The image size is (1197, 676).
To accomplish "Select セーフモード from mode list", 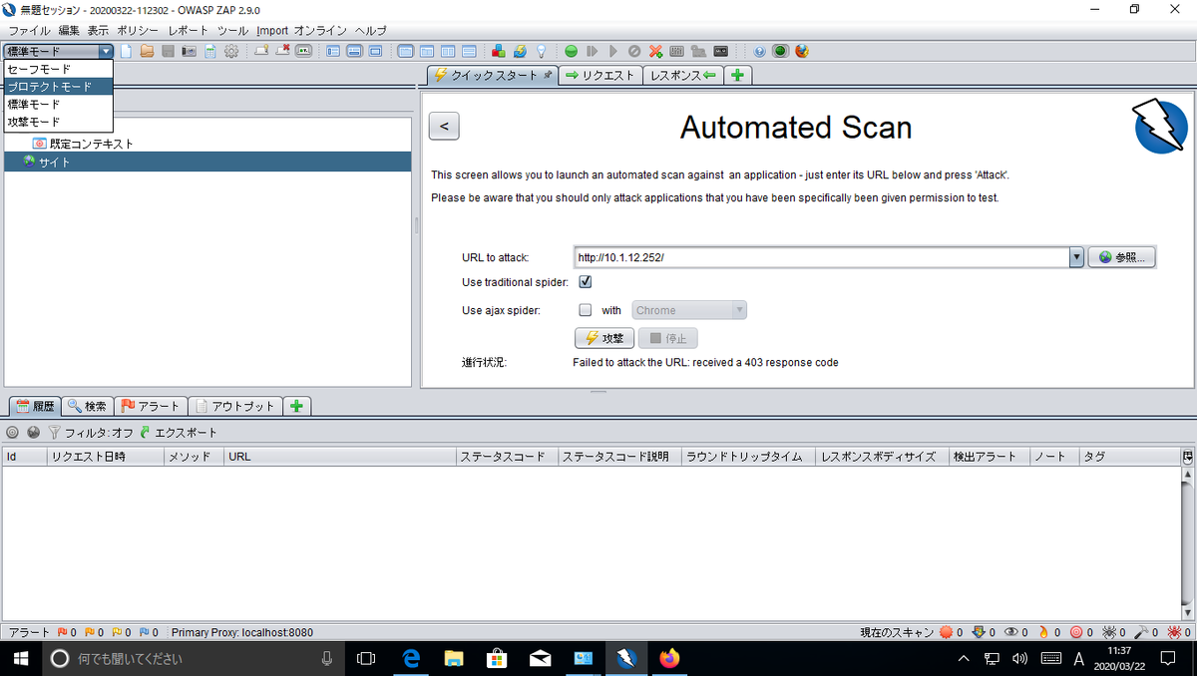I will [58, 69].
